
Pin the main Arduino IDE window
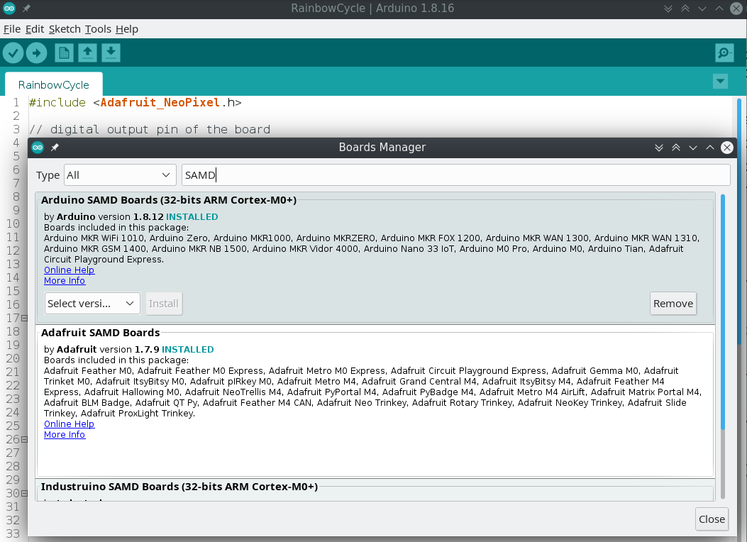tap(26, 9)
